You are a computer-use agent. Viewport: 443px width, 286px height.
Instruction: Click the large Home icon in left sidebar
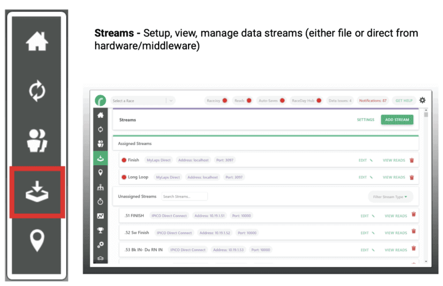point(37,41)
